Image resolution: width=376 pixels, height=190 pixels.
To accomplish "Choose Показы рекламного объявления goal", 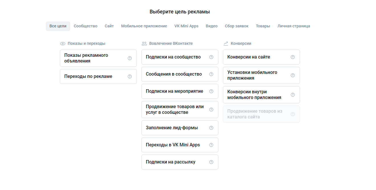I will (x=91, y=58).
